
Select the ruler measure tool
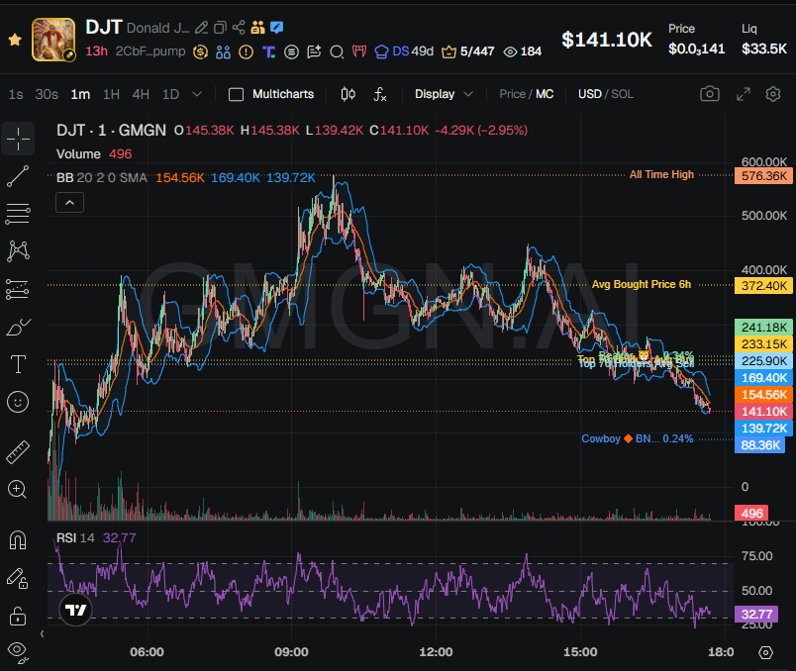tap(18, 451)
